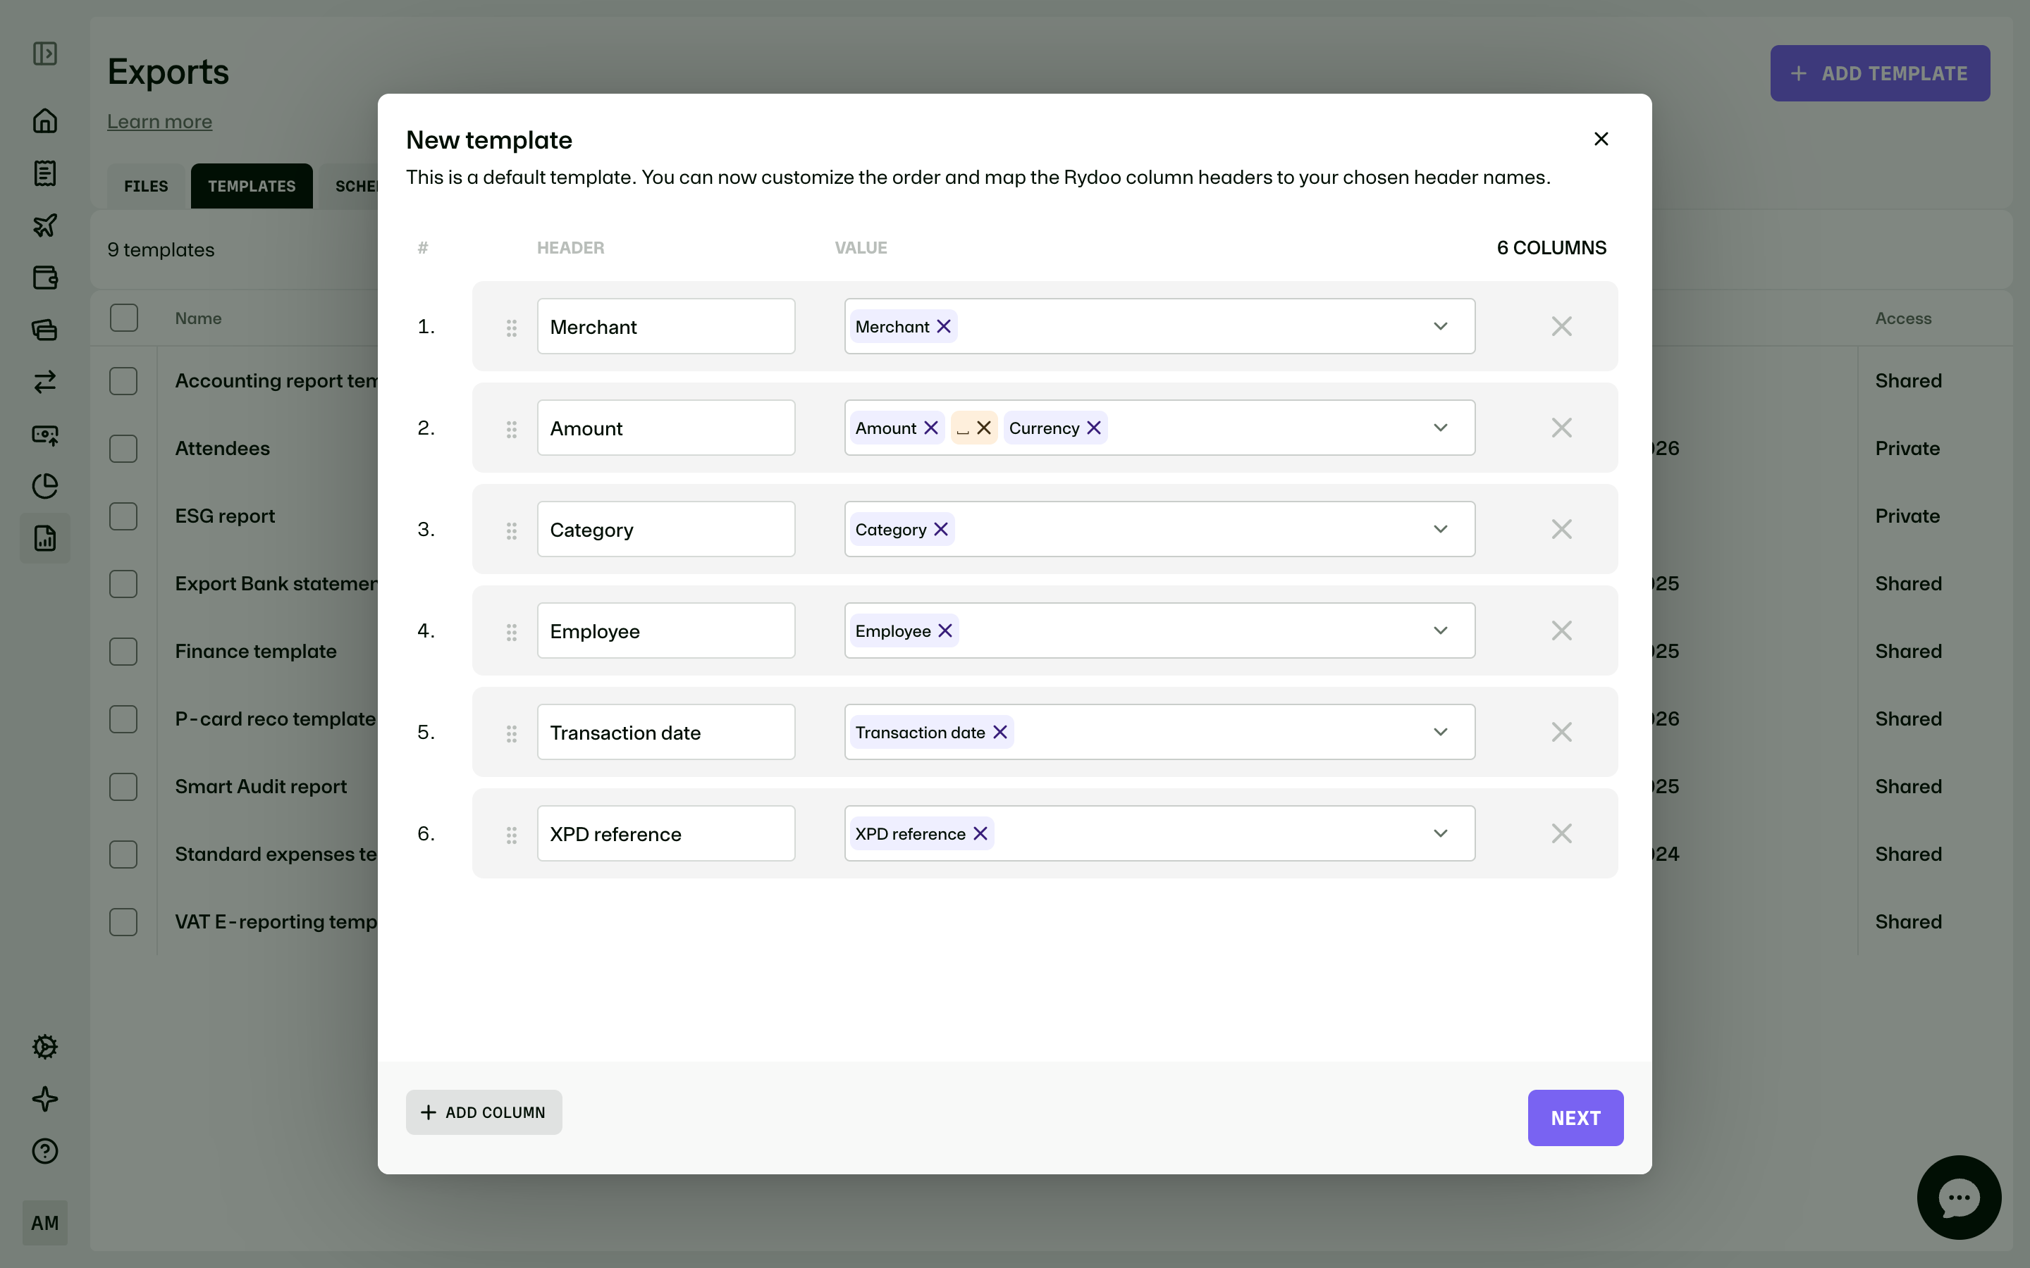Viewport: 2030px width, 1268px height.
Task: Open the sparkle AI icon
Action: (44, 1099)
